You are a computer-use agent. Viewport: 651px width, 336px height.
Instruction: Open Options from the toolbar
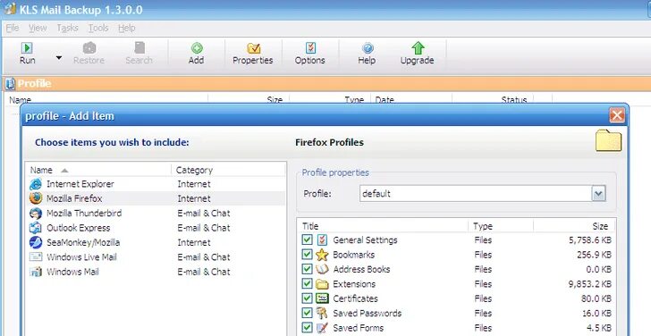pyautogui.click(x=309, y=54)
